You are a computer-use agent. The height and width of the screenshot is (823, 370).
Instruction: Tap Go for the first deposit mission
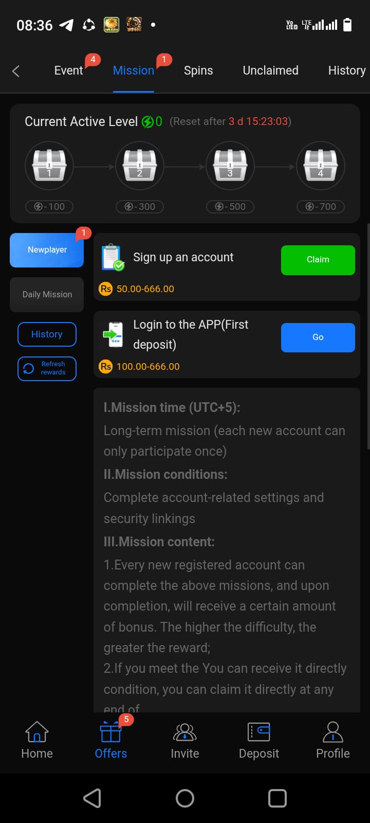(x=318, y=337)
